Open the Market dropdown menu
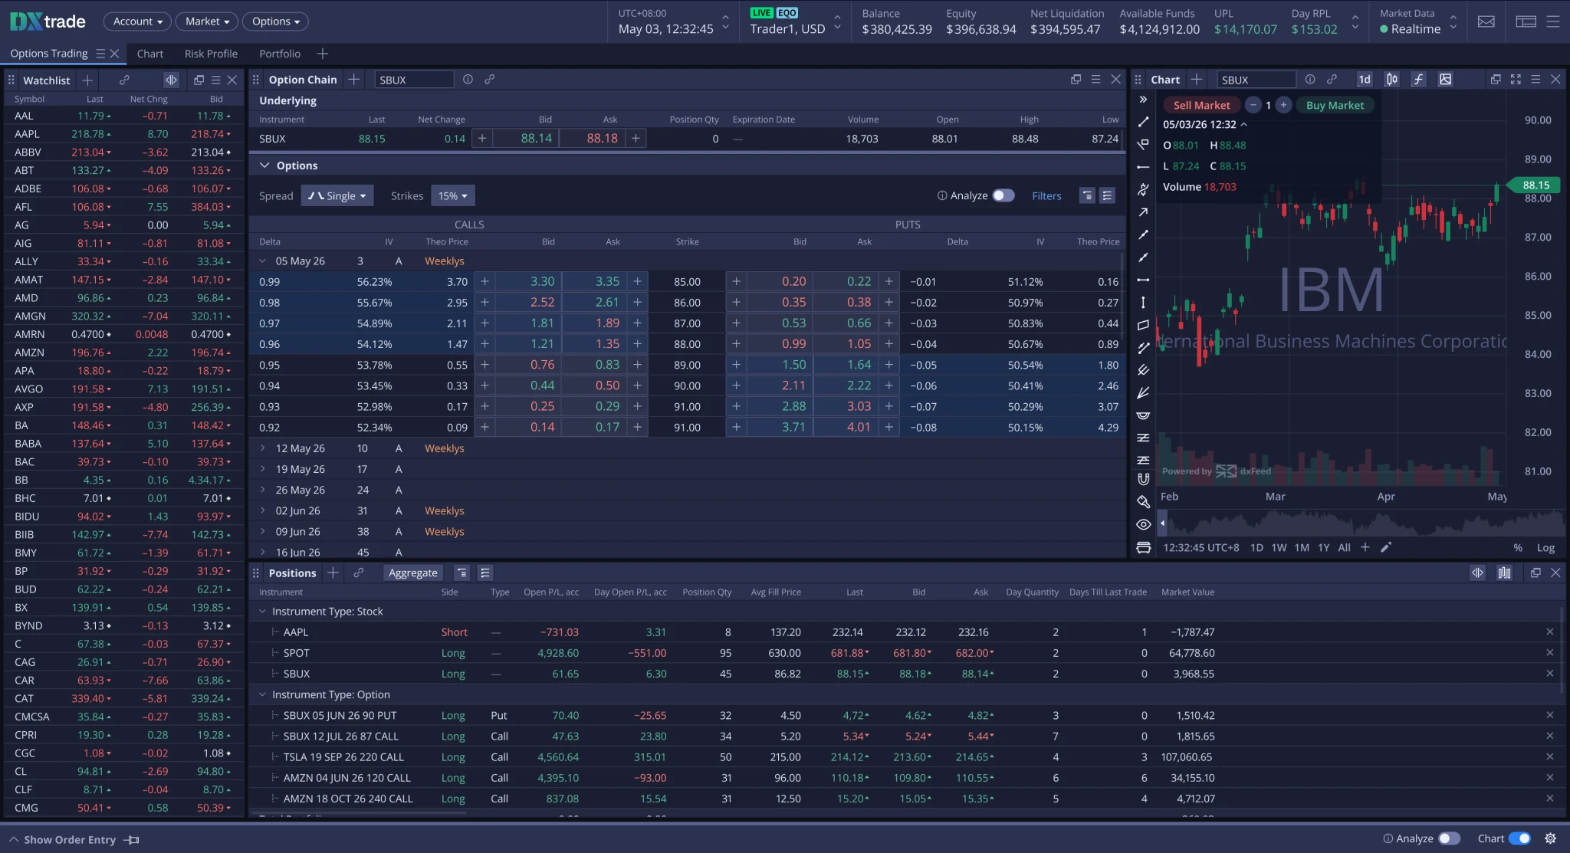This screenshot has height=853, width=1570. tap(206, 21)
